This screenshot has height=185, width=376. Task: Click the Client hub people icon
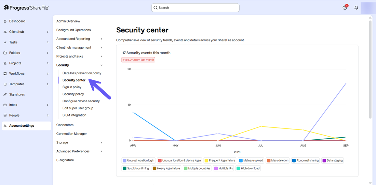click(x=5, y=32)
